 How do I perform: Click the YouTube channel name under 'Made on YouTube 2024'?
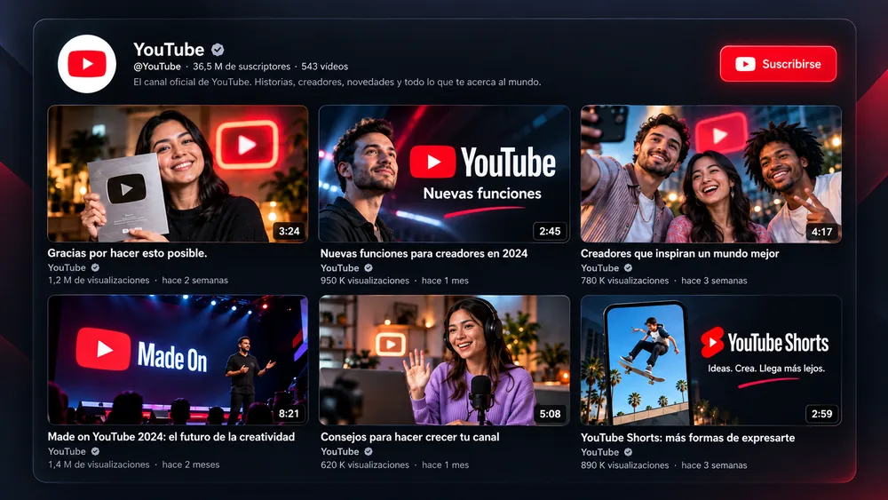click(x=67, y=452)
